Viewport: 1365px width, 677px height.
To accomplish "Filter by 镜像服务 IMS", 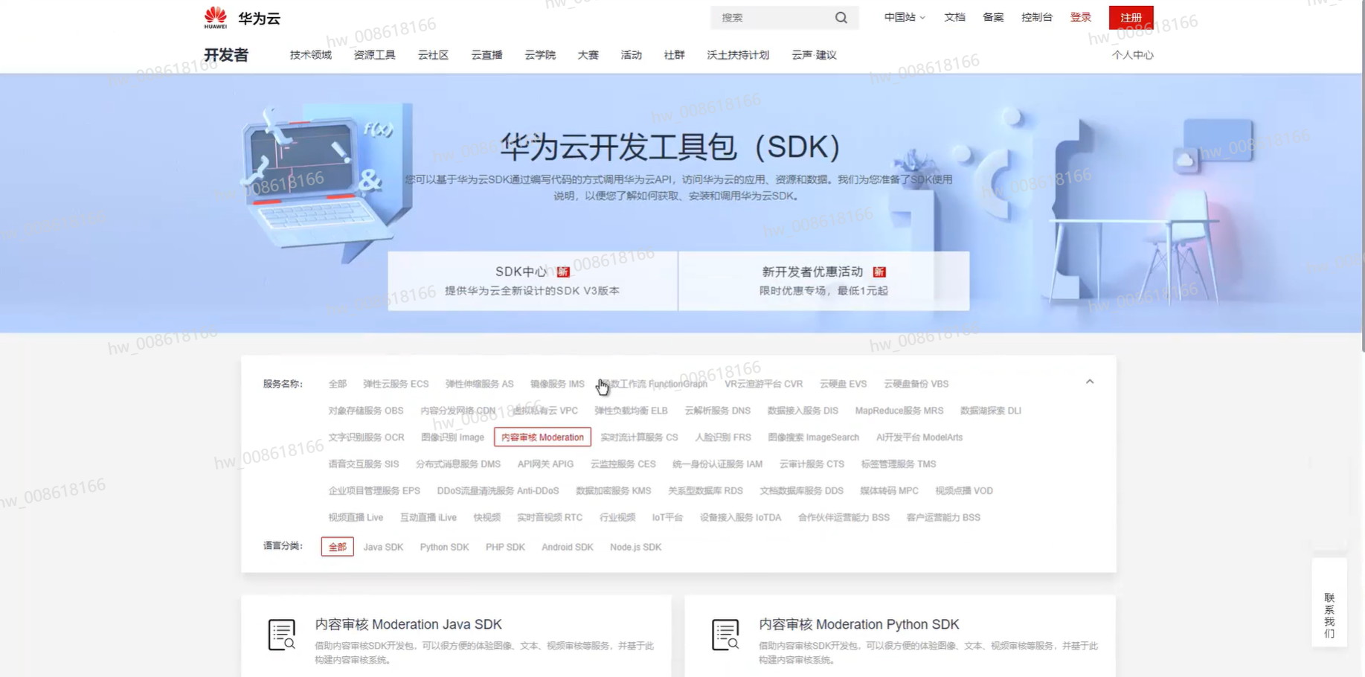I will [x=557, y=384].
